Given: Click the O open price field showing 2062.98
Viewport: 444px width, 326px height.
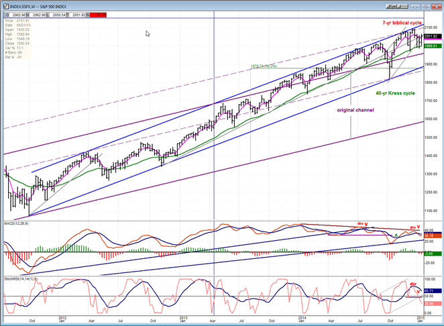Looking at the screenshot, I should tap(17, 15).
